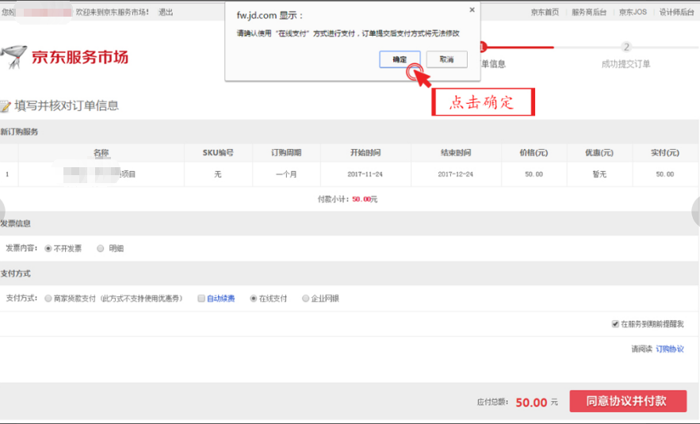The height and width of the screenshot is (424, 700).
Task: Click the pencil icon beside 填写并核对订单信息
Action: click(x=5, y=105)
